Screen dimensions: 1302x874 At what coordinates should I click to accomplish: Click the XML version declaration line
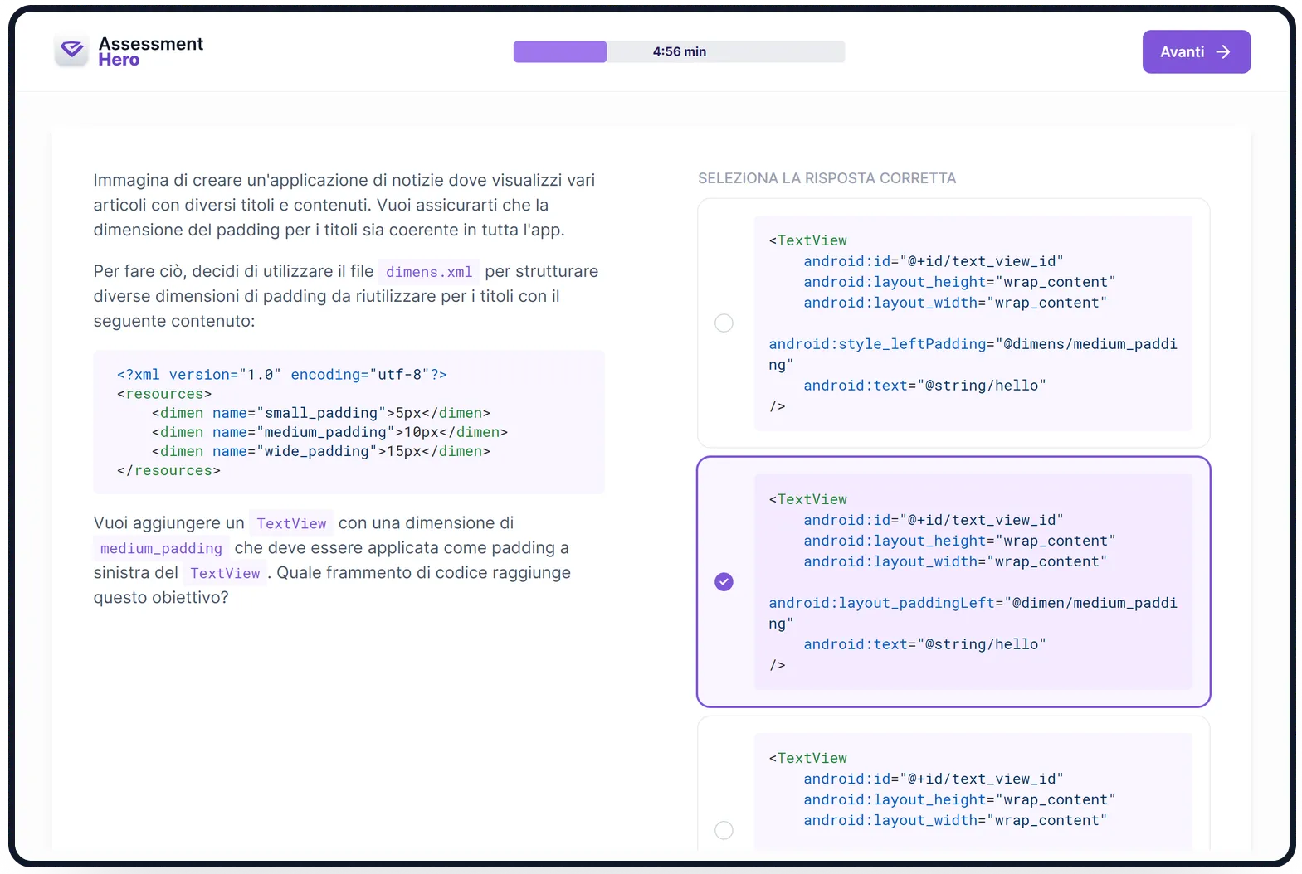pos(282,375)
